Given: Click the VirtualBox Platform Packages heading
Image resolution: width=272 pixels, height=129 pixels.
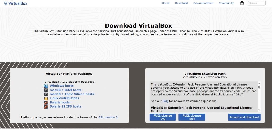Looking at the screenshot, I should coord(69,74).
